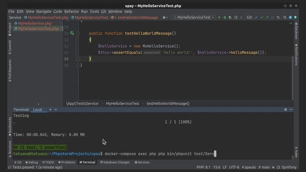Run MyHelloServiceTest with green play icon
Viewport: 306px width, 172px height.
[x=219, y=17]
